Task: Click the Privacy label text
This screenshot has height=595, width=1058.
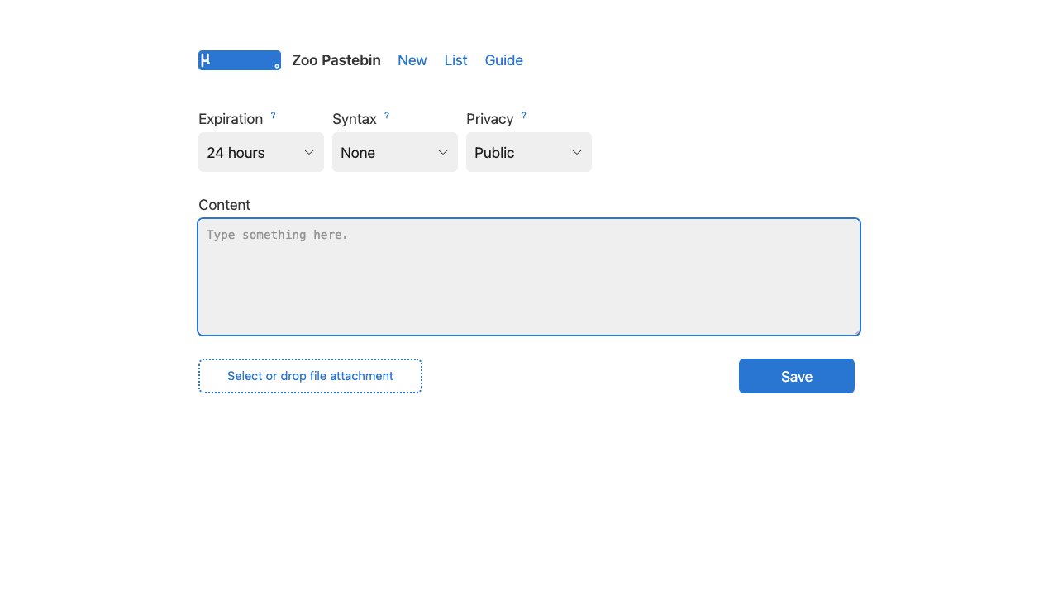Action: pos(489,119)
